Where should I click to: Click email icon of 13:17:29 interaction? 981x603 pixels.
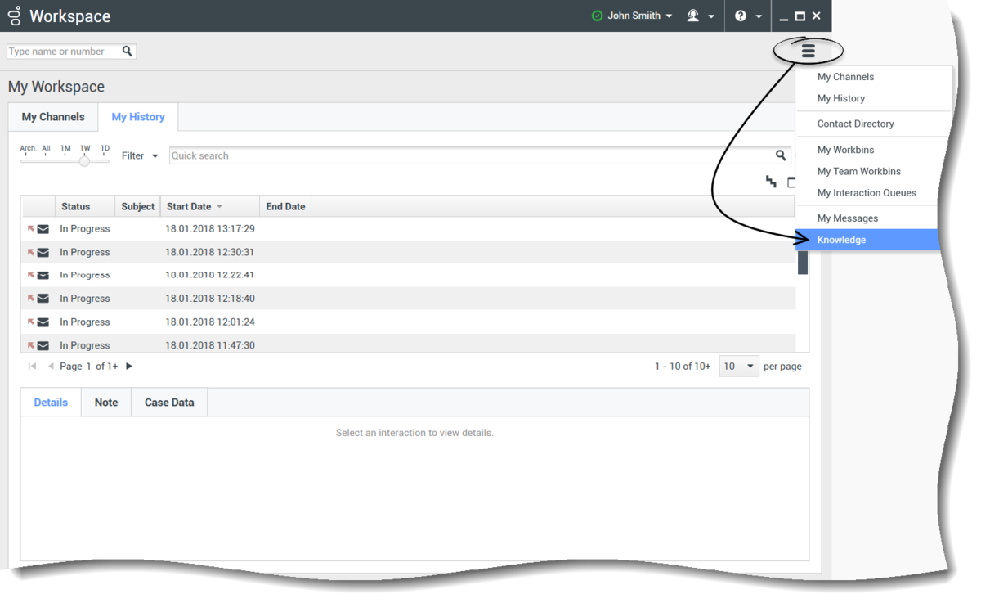(x=43, y=229)
